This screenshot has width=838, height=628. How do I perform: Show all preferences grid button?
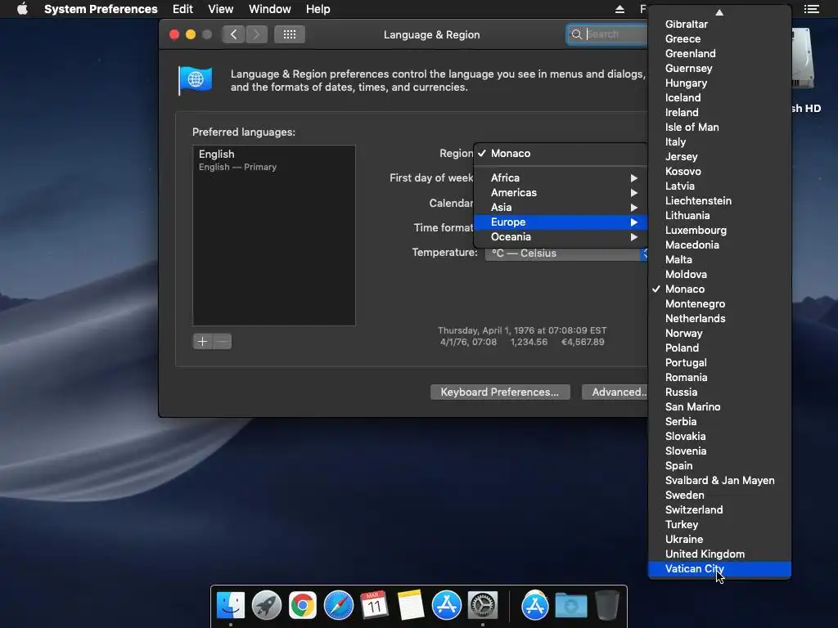click(290, 34)
